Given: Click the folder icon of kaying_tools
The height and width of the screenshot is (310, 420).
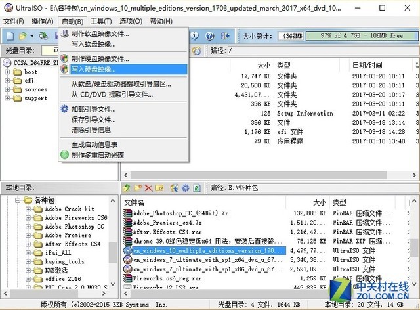Looking at the screenshot, I should pyautogui.click(x=38, y=261).
